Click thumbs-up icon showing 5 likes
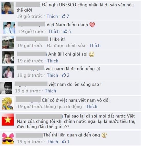This screenshot has height=146, width=141. [65, 31]
